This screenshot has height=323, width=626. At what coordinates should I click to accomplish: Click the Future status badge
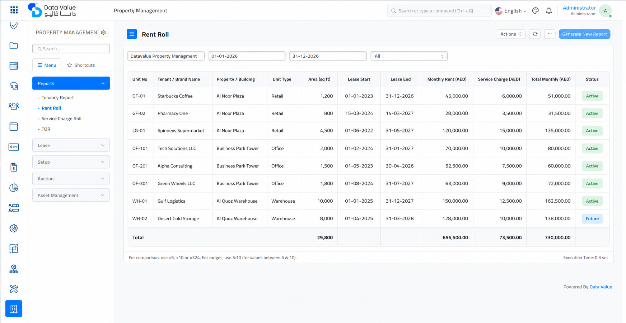(592, 218)
